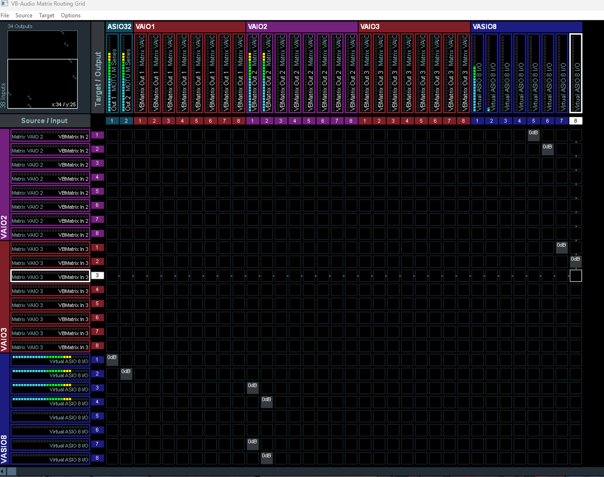
Task: Select highlighted VAIO3 input row number 3
Action: (97, 275)
